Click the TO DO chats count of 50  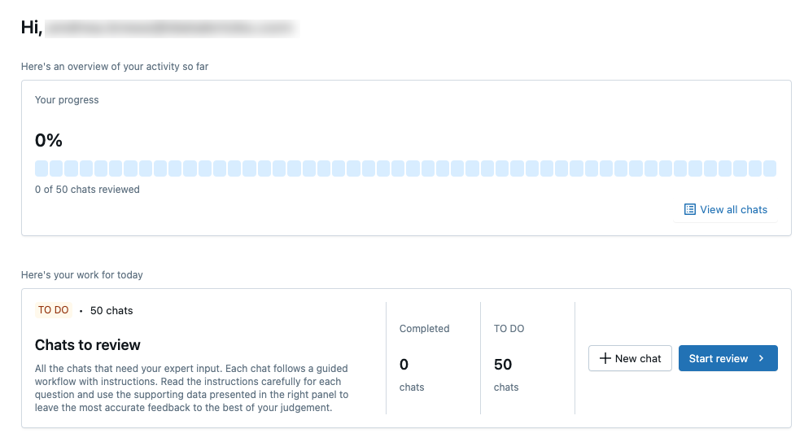click(503, 364)
